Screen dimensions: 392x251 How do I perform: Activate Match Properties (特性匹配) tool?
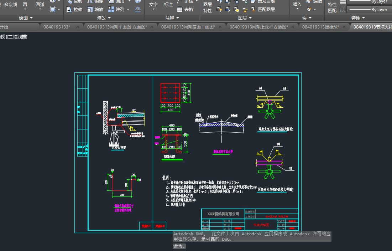332,7
